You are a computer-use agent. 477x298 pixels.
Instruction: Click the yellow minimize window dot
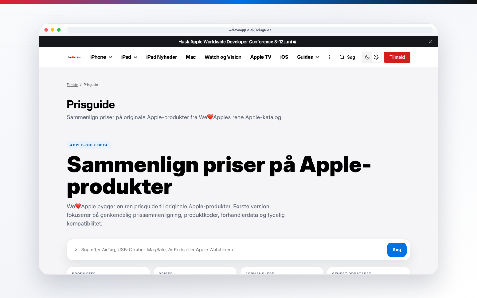(52, 30)
